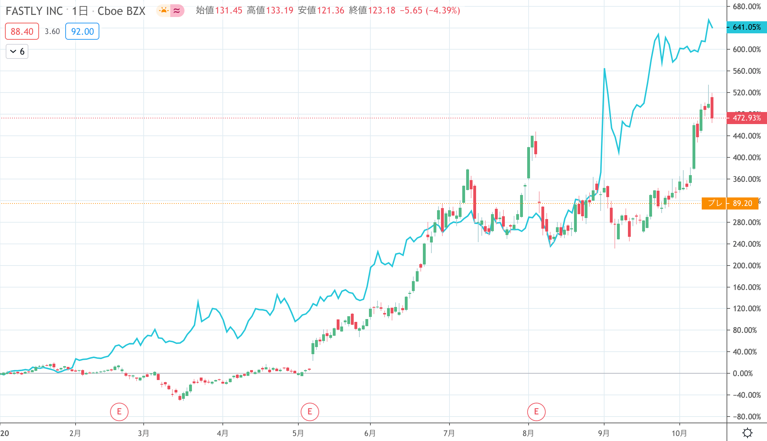Click the 680.00% label on price scale
Image resolution: width=767 pixels, height=441 pixels.
747,6
